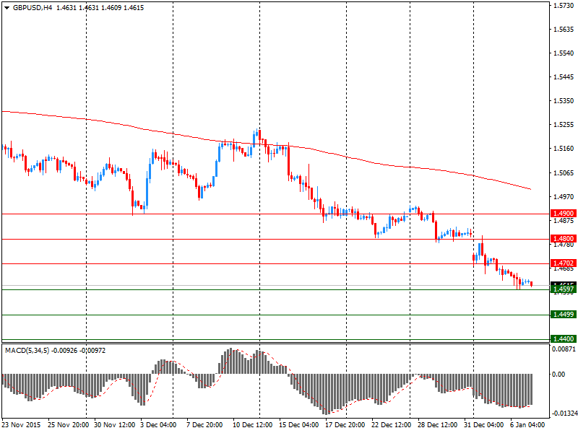
Task: Click the 1.5065 price scale value
Action: [x=564, y=172]
